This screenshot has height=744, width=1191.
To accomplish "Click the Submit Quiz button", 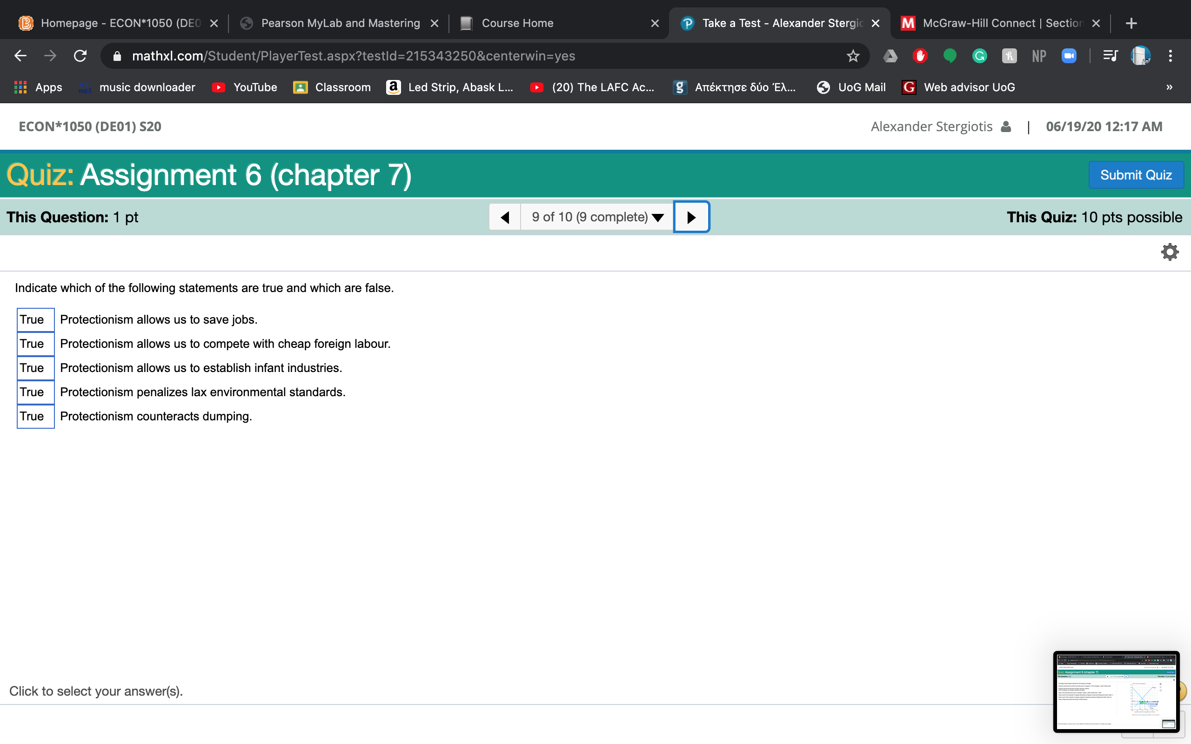I will click(1136, 175).
